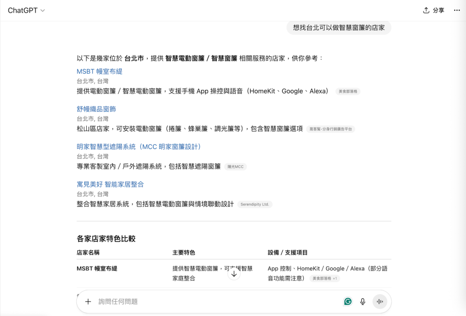Viewport: 466px width, 316px height.
Task: Open the 舒幔織品窗飾 store link
Action: tap(96, 109)
